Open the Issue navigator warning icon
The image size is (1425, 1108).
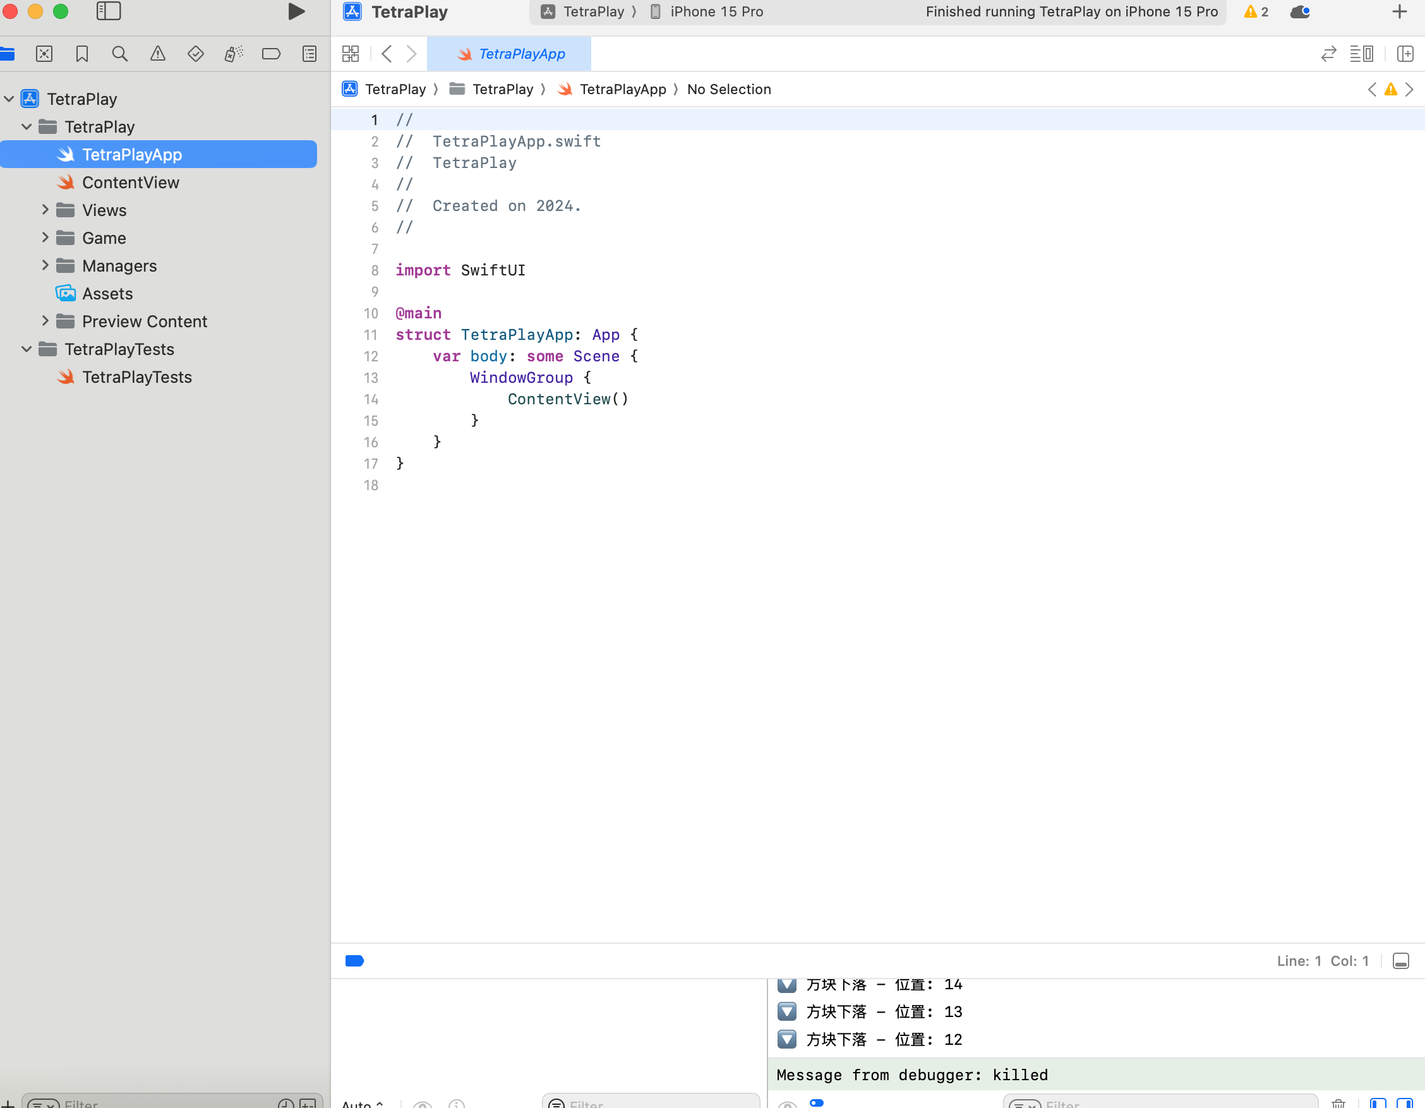157,54
